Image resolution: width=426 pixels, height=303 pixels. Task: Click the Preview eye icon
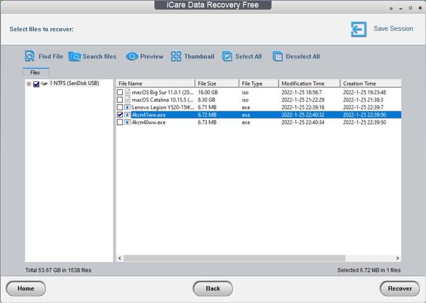coord(132,57)
